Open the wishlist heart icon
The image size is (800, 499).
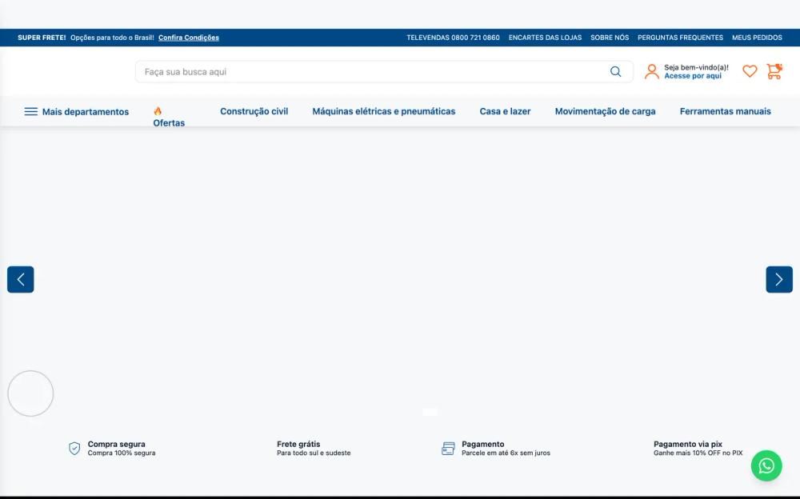[x=749, y=71]
